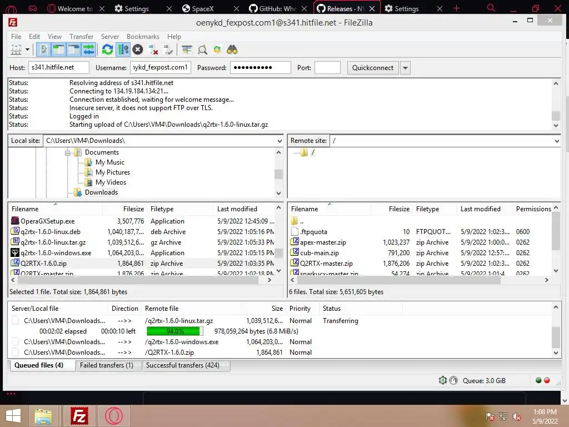
Task: Select q2rtx-1.6.0-linux.deb local file
Action: click(x=142, y=232)
